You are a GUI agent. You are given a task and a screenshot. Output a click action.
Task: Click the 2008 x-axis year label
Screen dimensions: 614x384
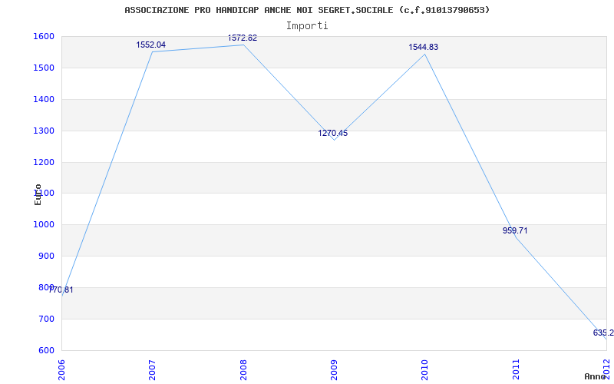243,369
